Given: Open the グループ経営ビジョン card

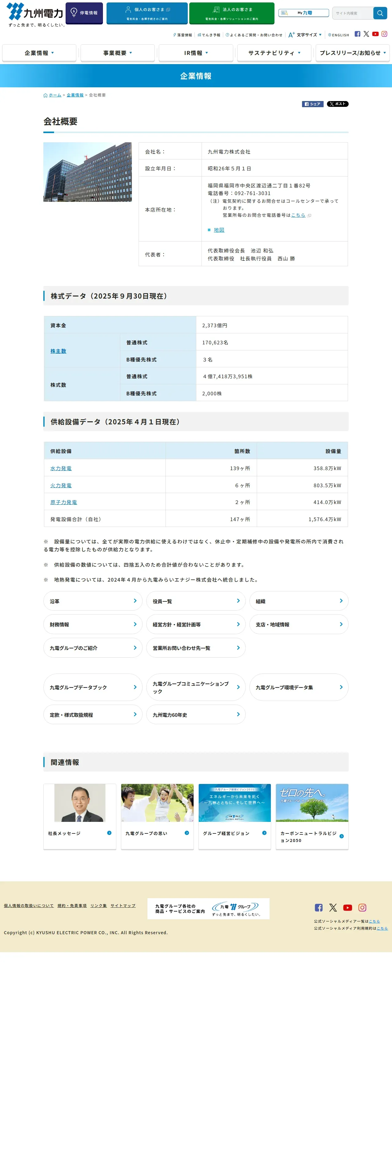Looking at the screenshot, I should [x=234, y=817].
